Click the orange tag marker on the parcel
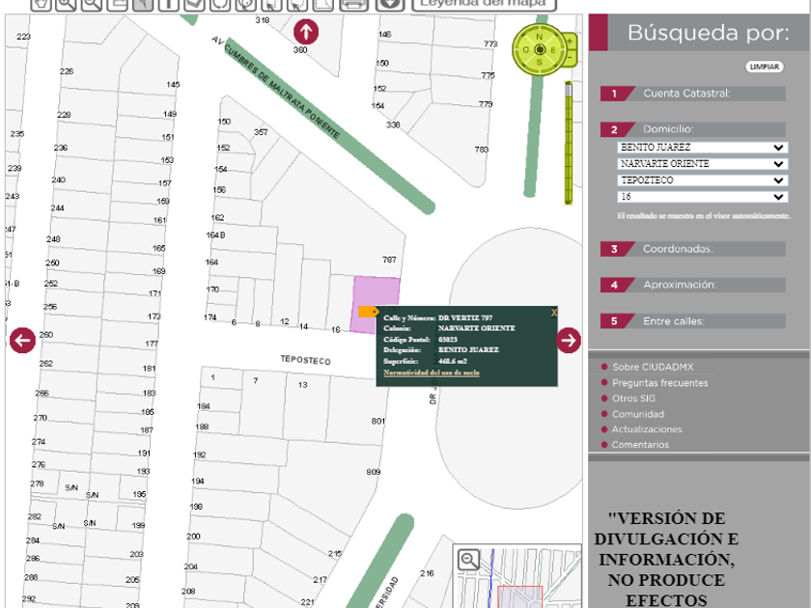Screen dimensions: 811x608 pyautogui.click(x=368, y=312)
